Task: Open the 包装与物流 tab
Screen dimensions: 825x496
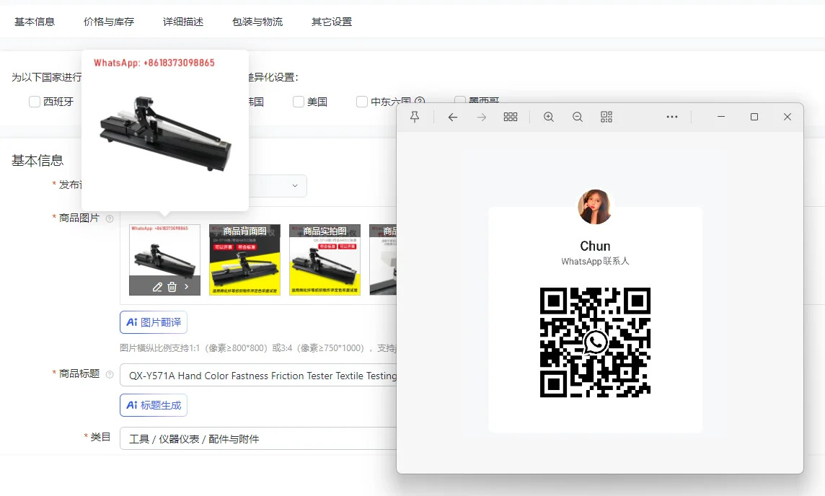Action: (x=257, y=22)
